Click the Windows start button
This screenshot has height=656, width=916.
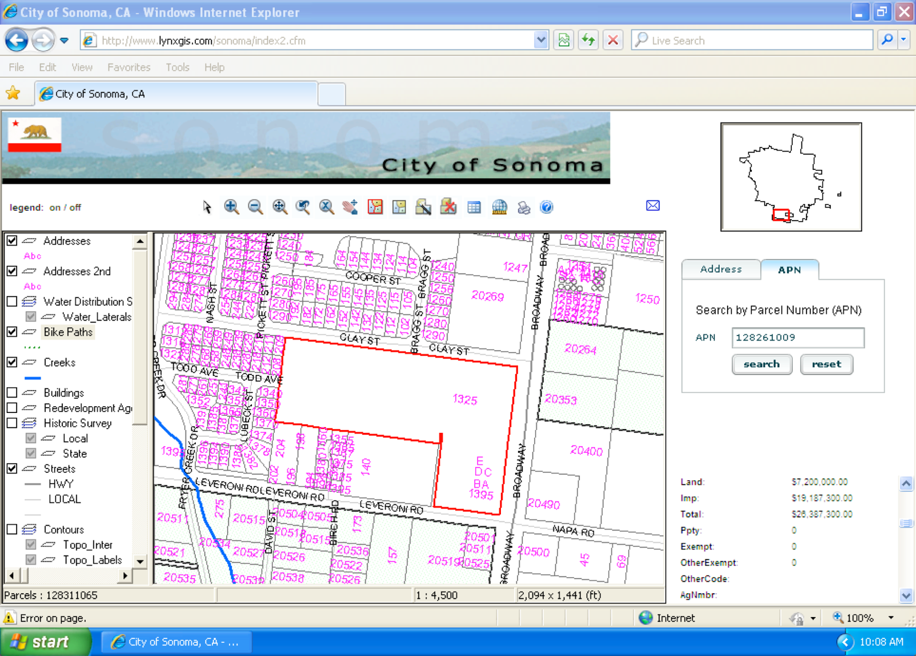45,642
